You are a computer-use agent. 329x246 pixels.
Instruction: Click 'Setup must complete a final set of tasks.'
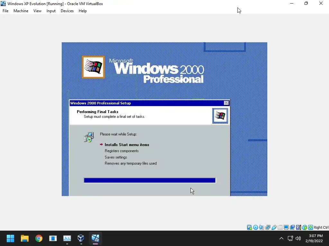pyautogui.click(x=114, y=117)
